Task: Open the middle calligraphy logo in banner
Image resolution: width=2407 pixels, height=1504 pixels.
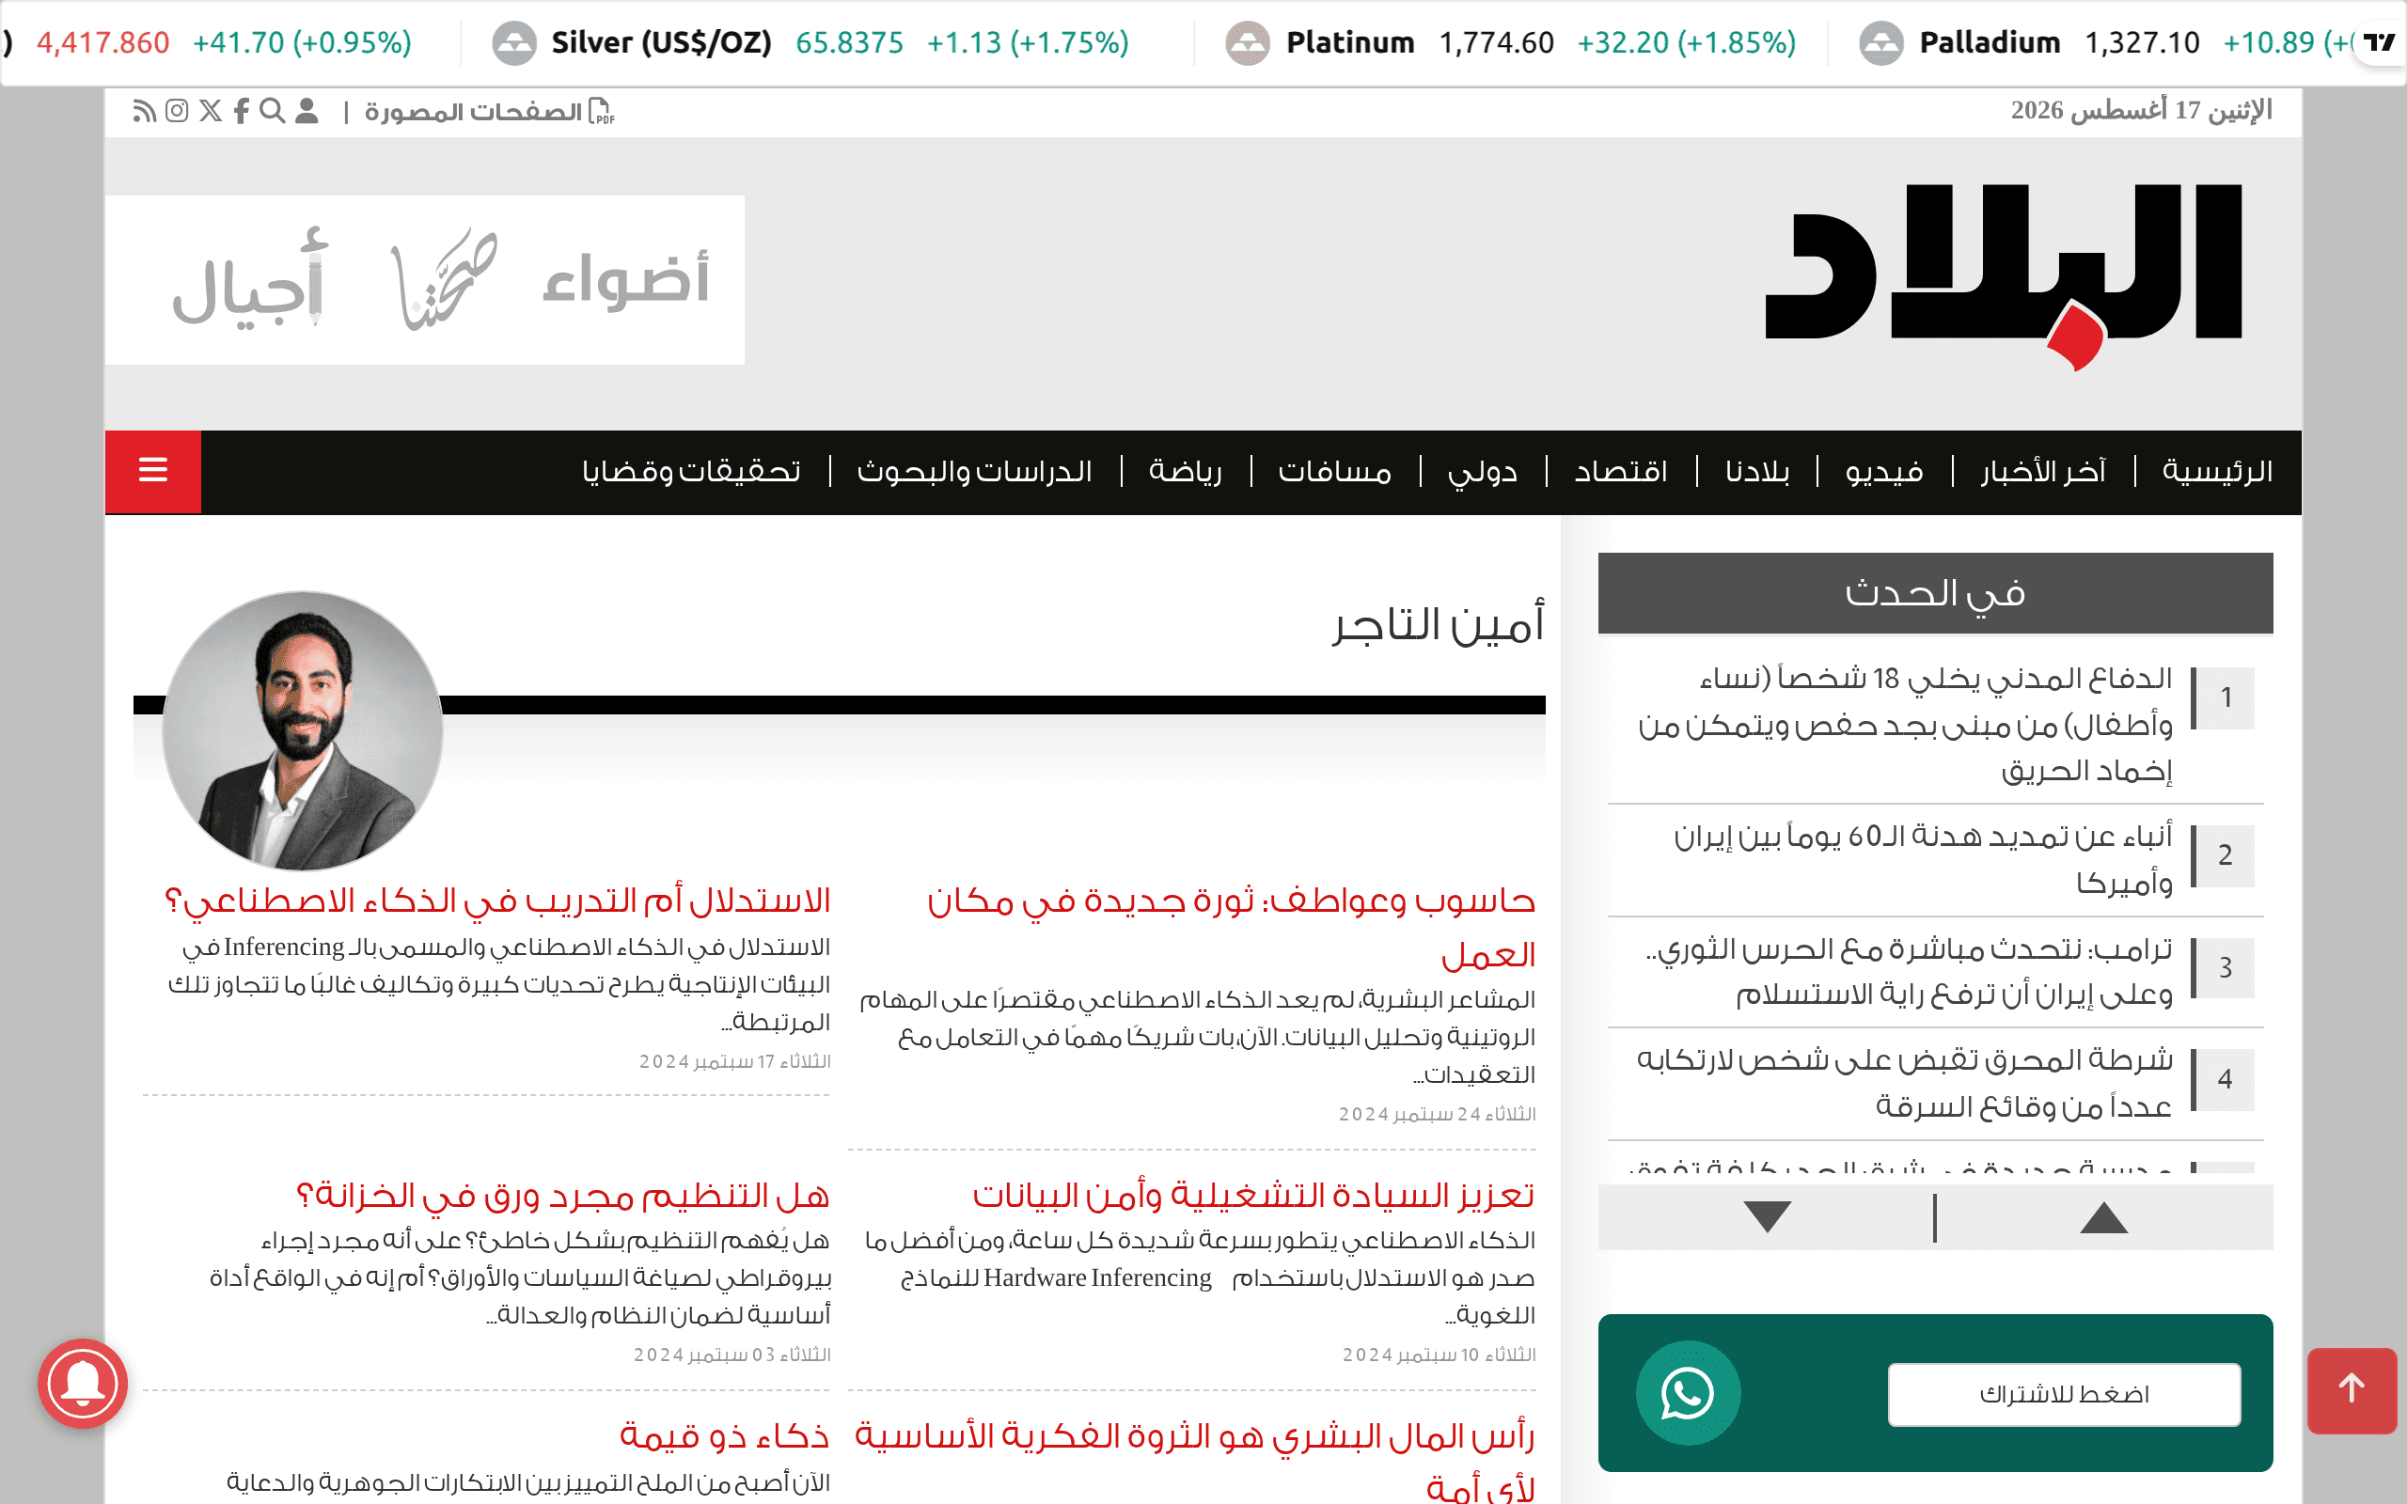Action: click(445, 279)
